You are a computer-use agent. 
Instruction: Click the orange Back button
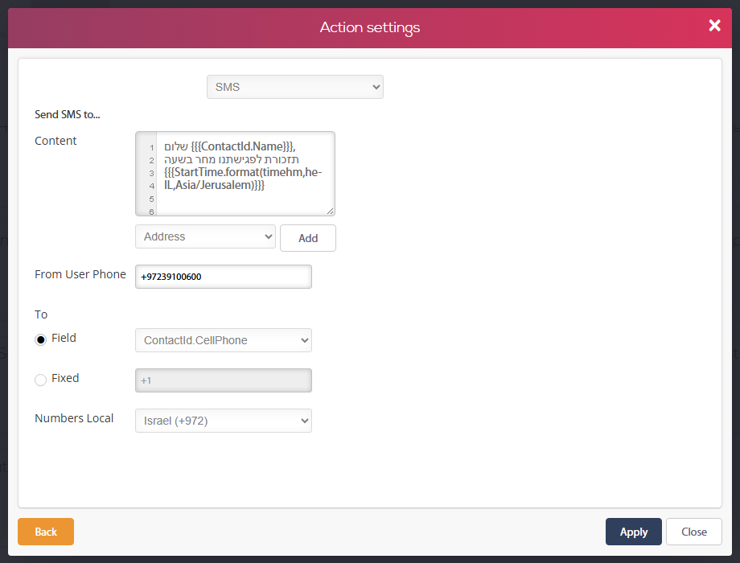click(x=46, y=532)
